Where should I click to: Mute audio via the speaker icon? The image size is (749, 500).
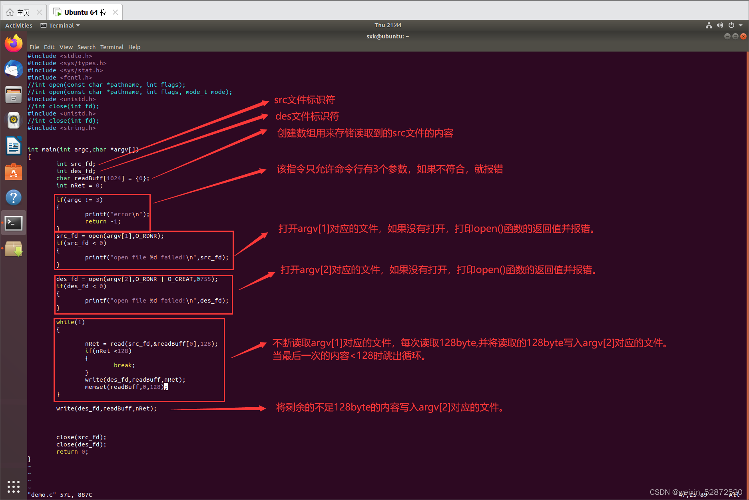[x=719, y=25]
